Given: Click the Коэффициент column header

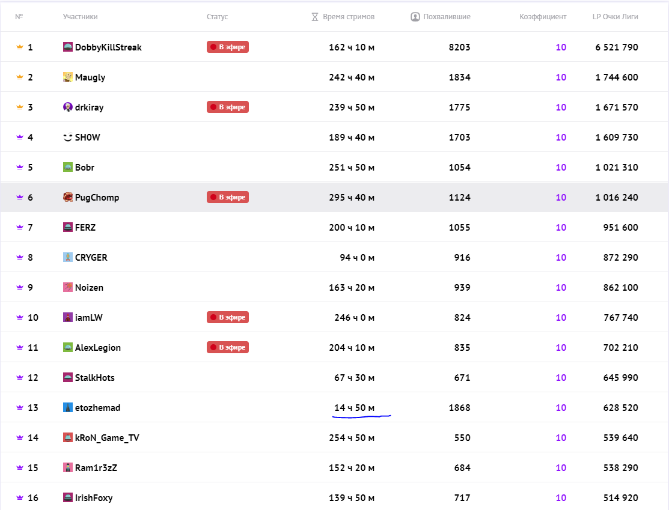Looking at the screenshot, I should (543, 17).
